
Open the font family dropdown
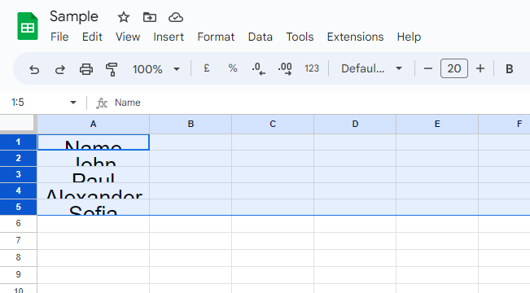coord(371,68)
